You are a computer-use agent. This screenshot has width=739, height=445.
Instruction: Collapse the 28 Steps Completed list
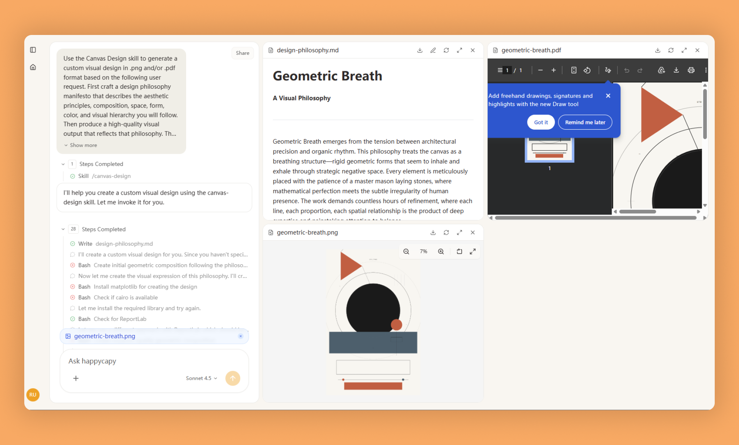tap(63, 229)
